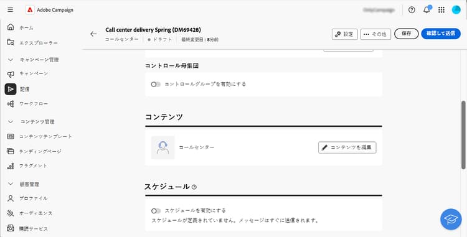Open キャンペーン in the sidebar
Image resolution: width=467 pixels, height=237 pixels.
pos(34,73)
